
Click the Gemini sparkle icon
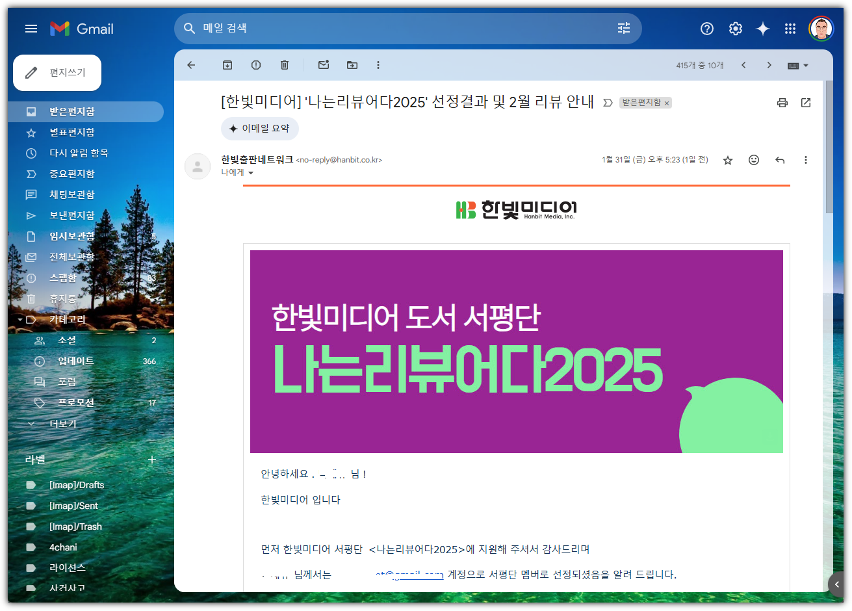(x=763, y=29)
